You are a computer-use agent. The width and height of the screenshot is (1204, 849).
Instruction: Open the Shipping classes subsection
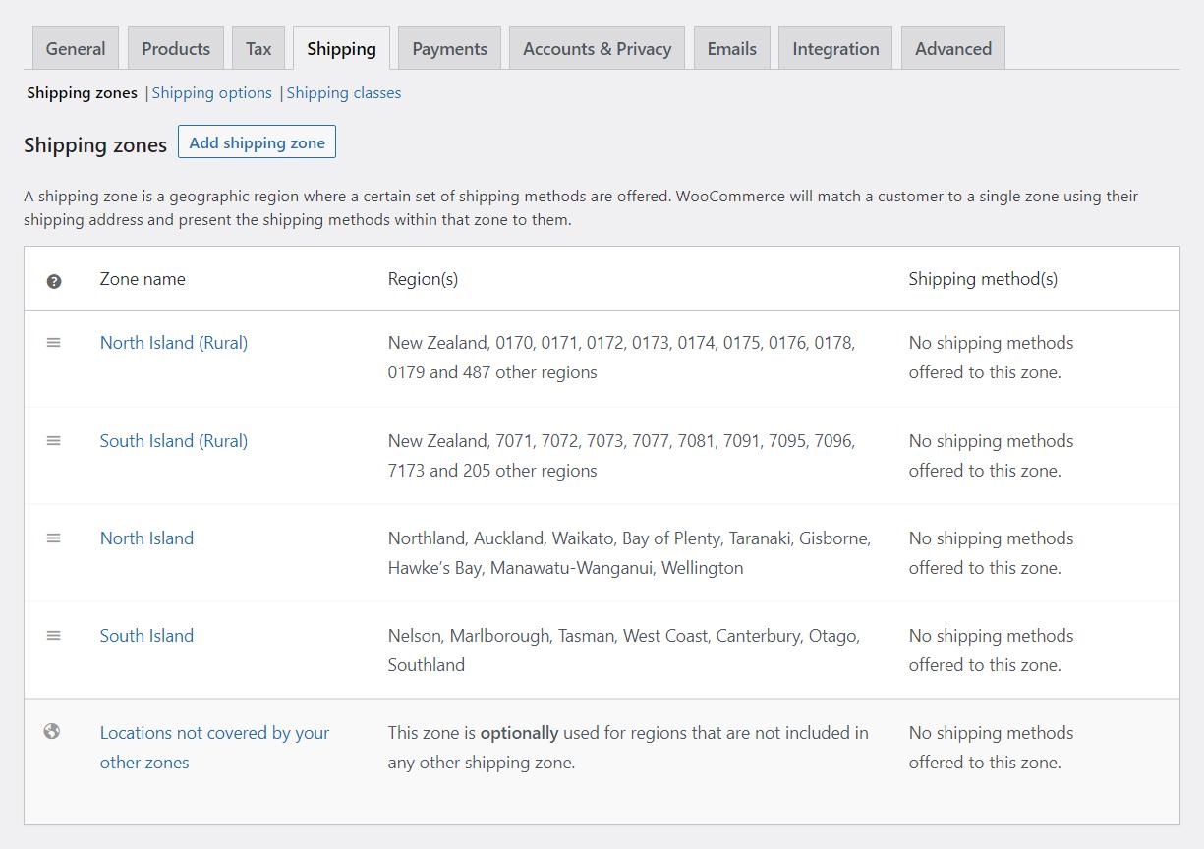344,93
